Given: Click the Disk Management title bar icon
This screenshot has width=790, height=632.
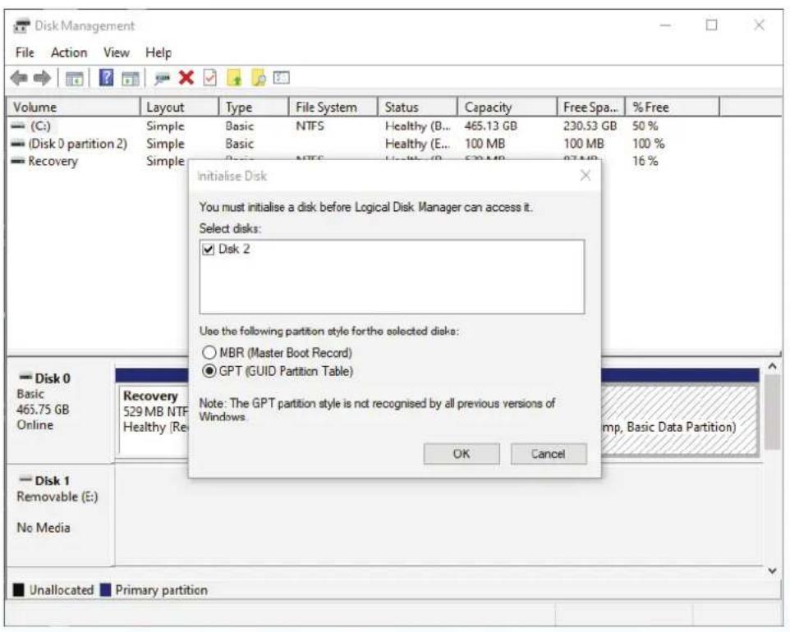Looking at the screenshot, I should point(21,25).
